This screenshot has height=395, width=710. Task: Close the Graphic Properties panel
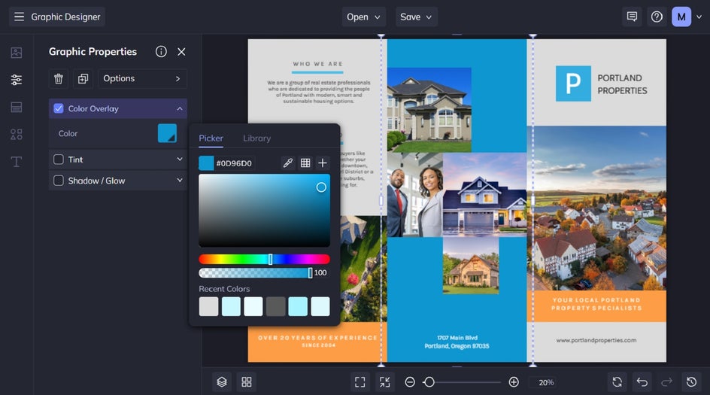click(181, 52)
